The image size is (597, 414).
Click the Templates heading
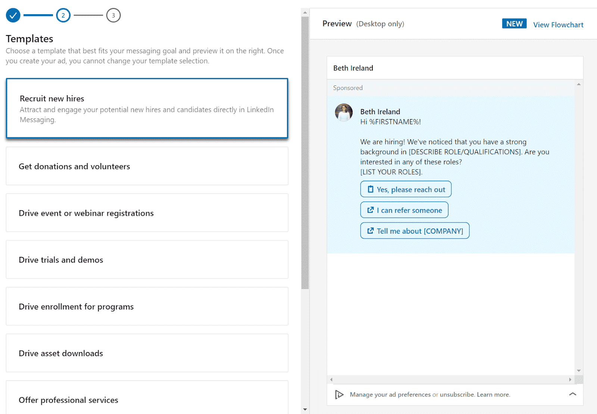(x=29, y=39)
